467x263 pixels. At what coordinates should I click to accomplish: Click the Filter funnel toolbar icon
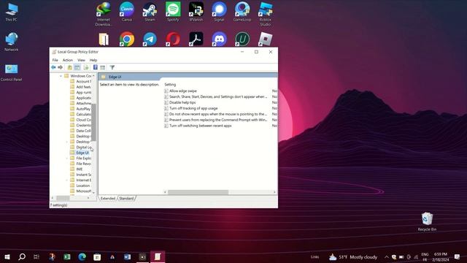tap(112, 67)
